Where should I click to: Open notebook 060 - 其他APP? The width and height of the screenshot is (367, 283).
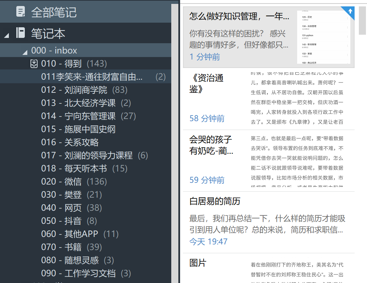(86, 234)
